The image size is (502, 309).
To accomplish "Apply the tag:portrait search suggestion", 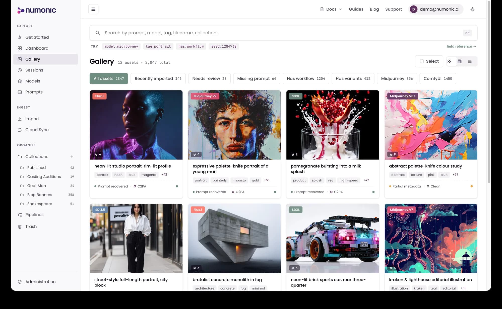I will [158, 46].
